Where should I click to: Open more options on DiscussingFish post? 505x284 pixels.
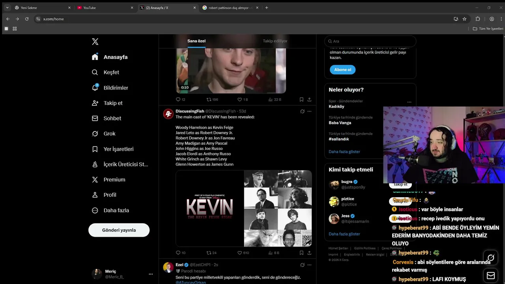pyautogui.click(x=309, y=111)
